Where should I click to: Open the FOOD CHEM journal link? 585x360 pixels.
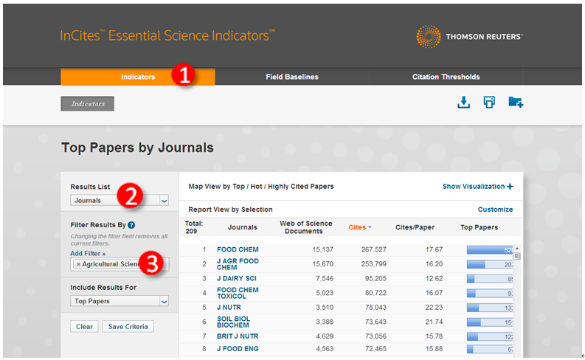238,249
